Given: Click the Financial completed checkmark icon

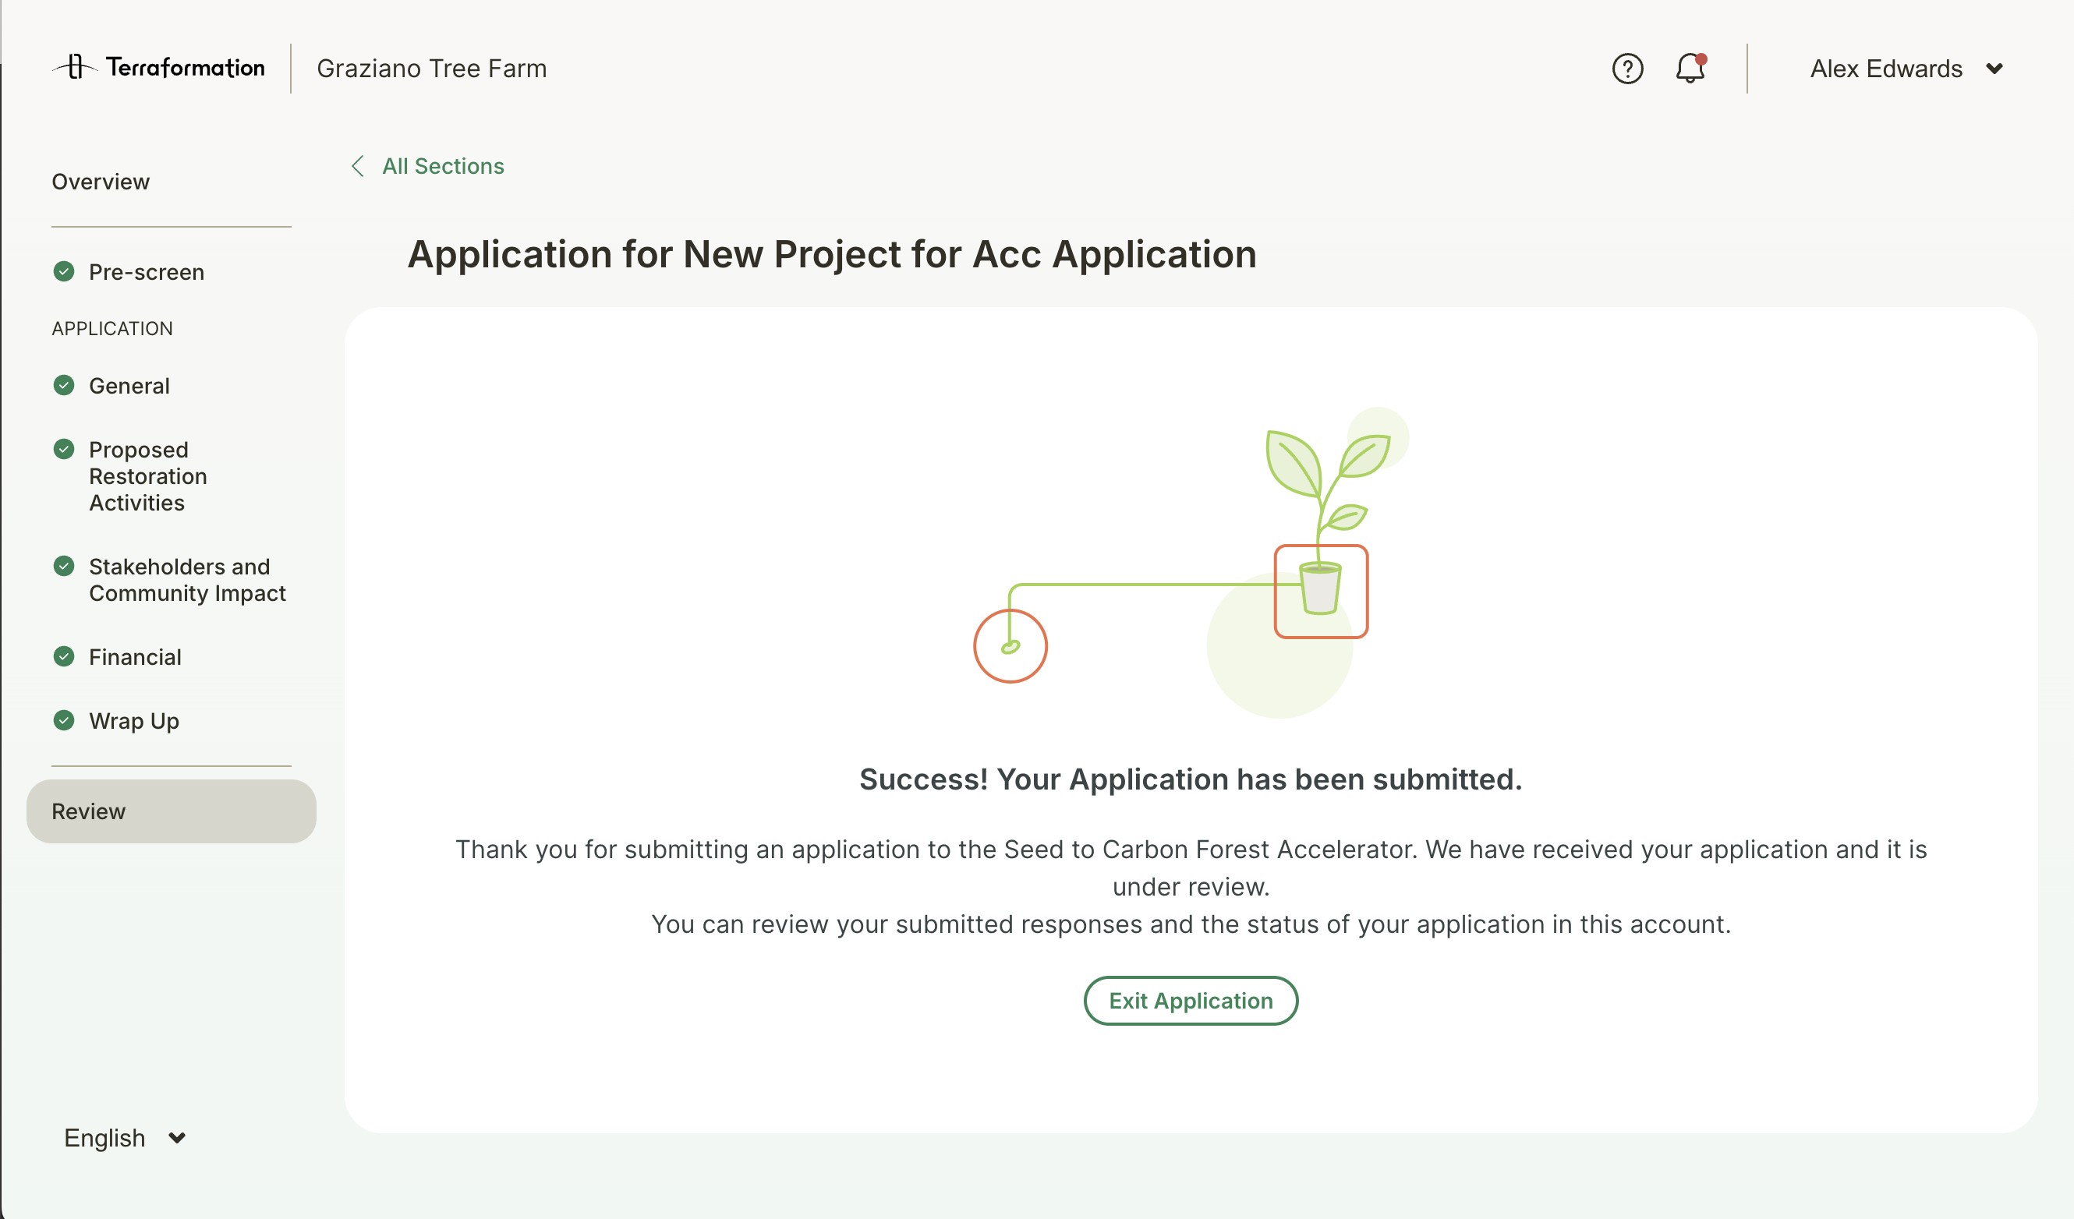Looking at the screenshot, I should pos(63,656).
